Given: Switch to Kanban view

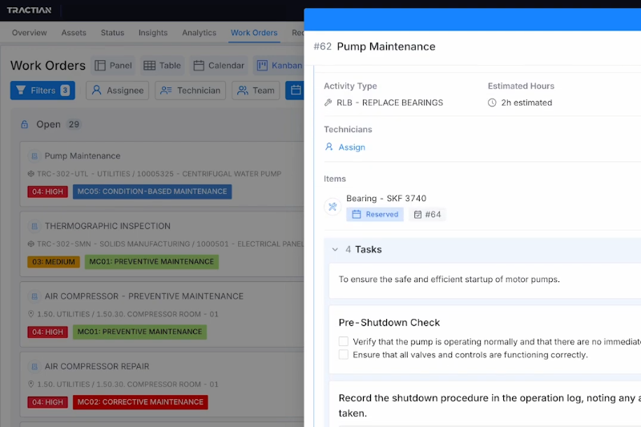Looking at the screenshot, I should [278, 66].
